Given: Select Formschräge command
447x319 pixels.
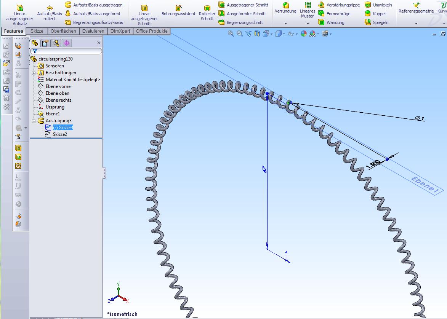Looking at the screenshot, I should click(x=334, y=14).
